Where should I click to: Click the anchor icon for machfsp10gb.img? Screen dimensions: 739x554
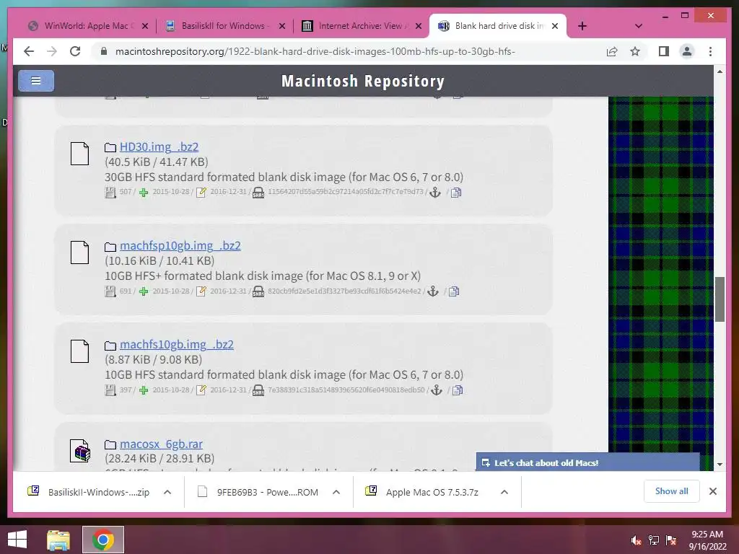click(433, 291)
